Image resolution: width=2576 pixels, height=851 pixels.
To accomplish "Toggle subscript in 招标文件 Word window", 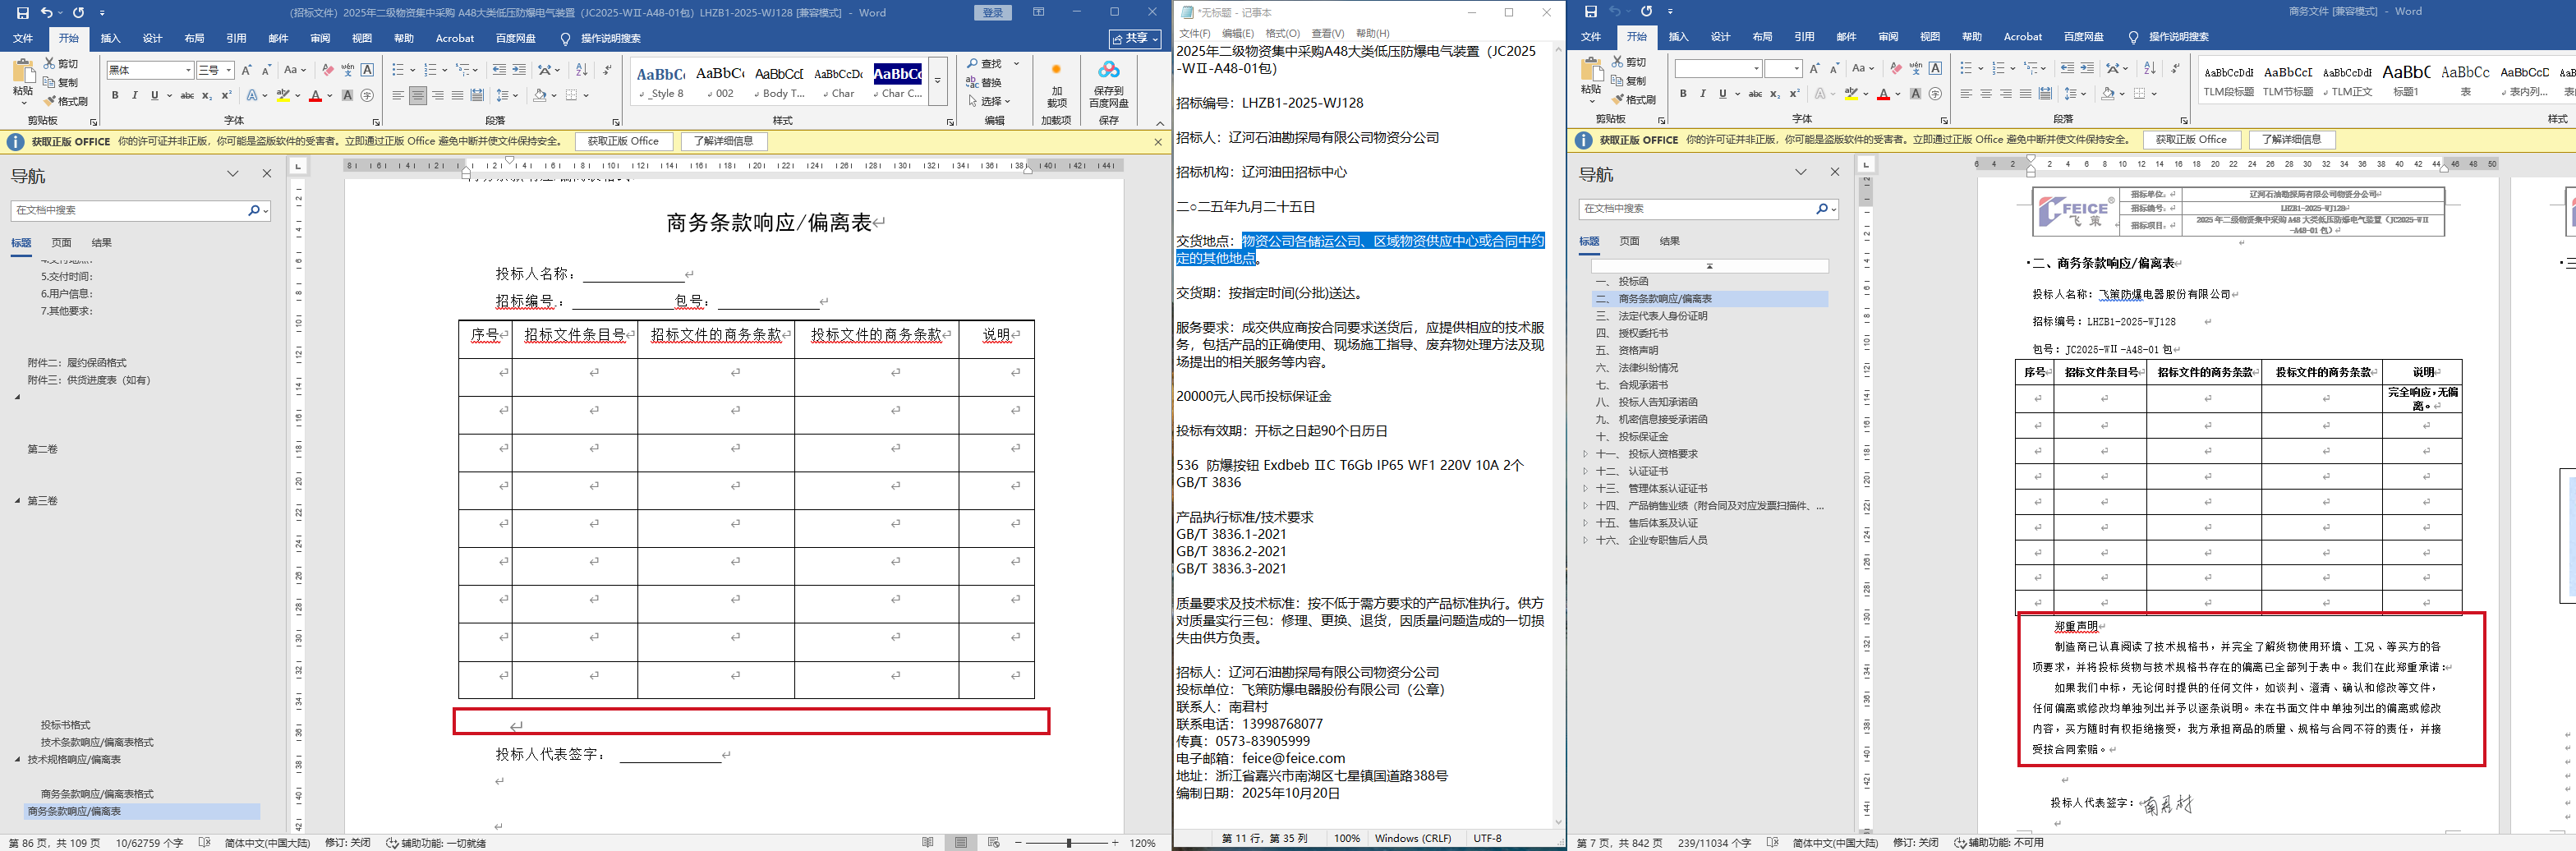I will click(207, 96).
